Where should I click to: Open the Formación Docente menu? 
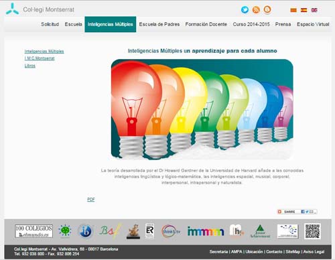click(x=206, y=24)
